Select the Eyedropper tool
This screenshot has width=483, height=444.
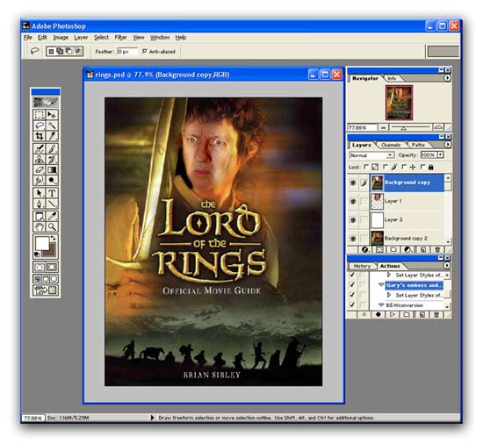[52, 217]
